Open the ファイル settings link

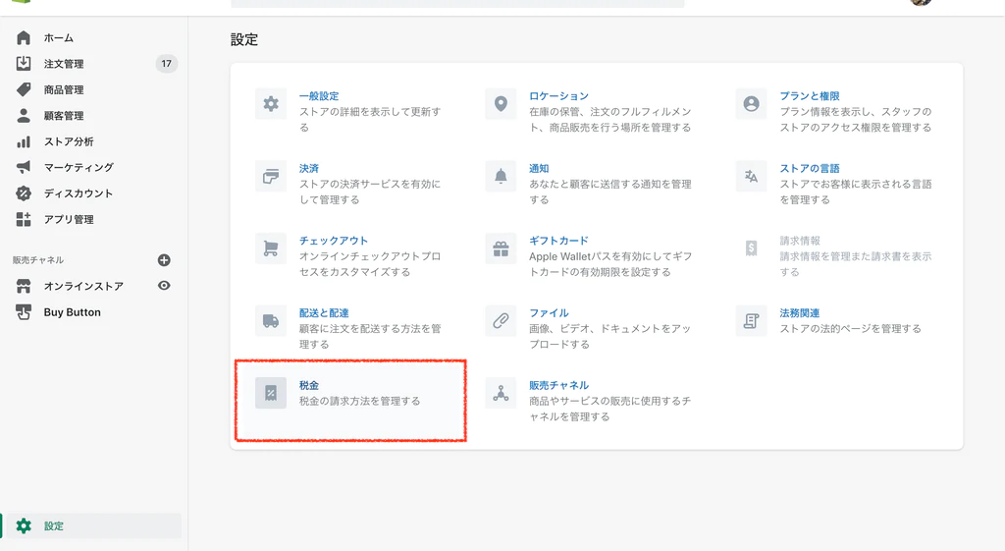point(549,313)
